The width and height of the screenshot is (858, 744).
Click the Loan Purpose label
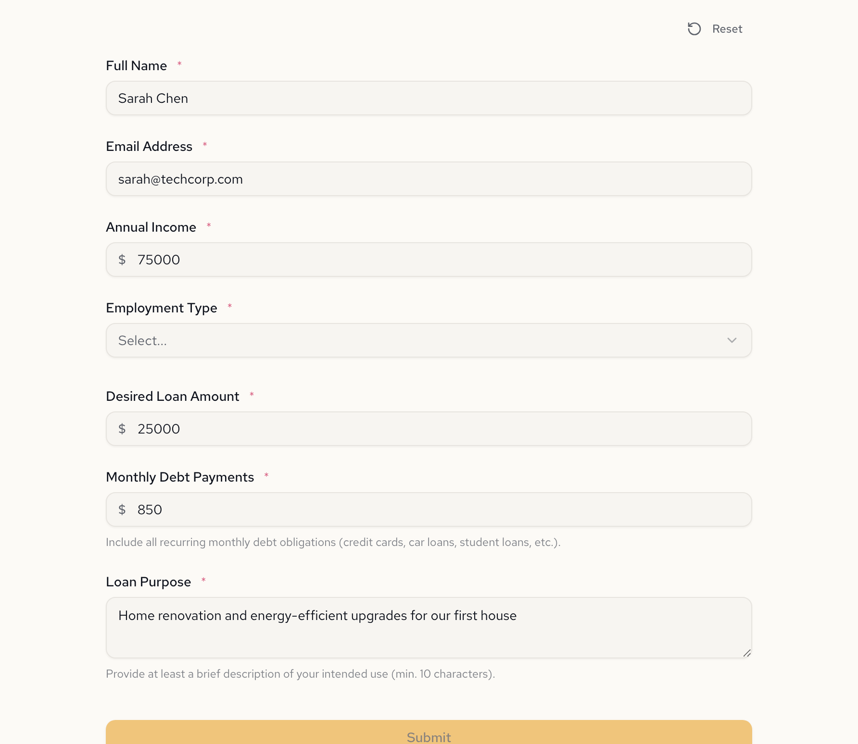point(148,582)
